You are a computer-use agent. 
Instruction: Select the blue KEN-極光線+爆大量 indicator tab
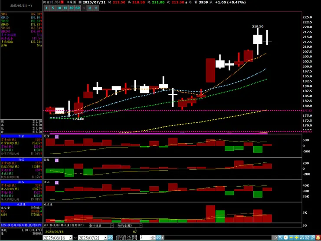pyautogui.click(x=21, y=225)
